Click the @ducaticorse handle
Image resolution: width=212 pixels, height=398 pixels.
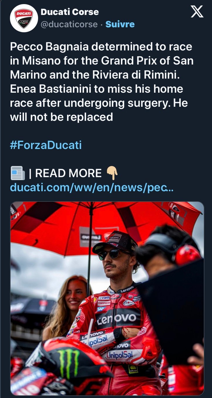pyautogui.click(x=69, y=24)
